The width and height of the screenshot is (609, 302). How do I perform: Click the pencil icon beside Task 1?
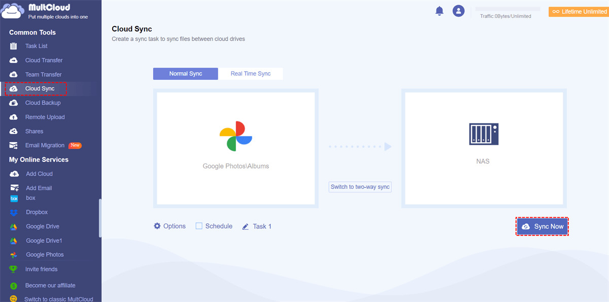(x=246, y=226)
